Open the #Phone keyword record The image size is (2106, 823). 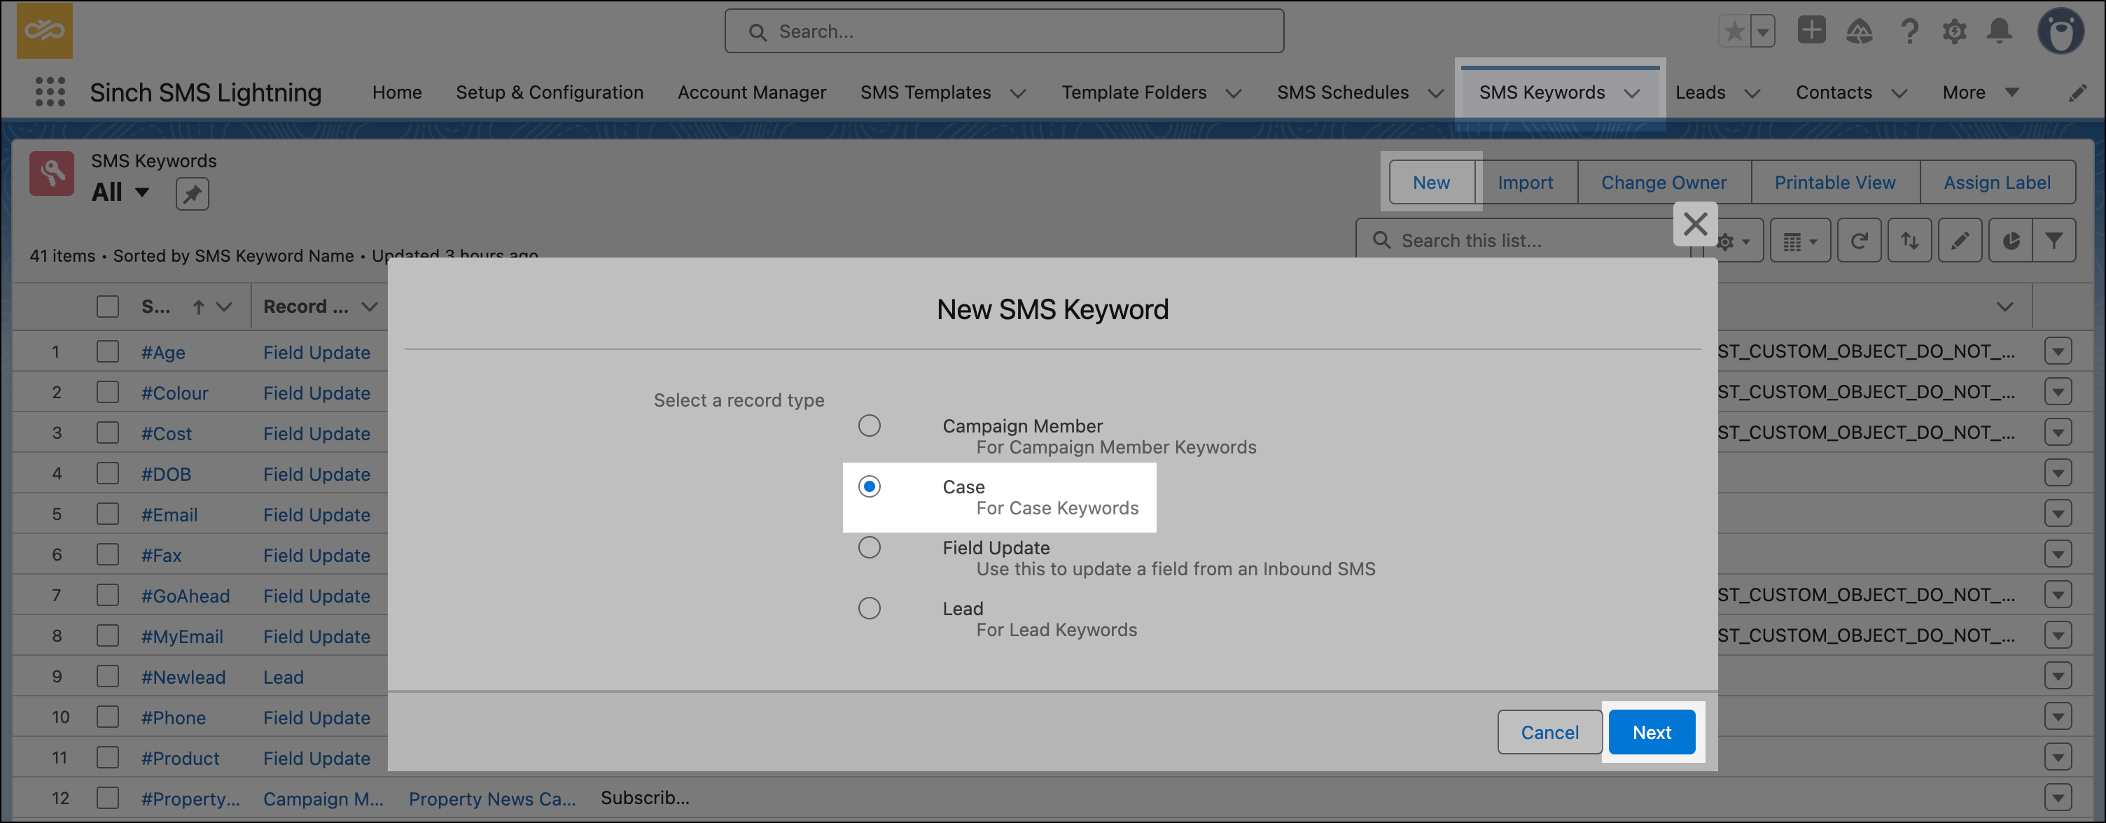(x=174, y=717)
